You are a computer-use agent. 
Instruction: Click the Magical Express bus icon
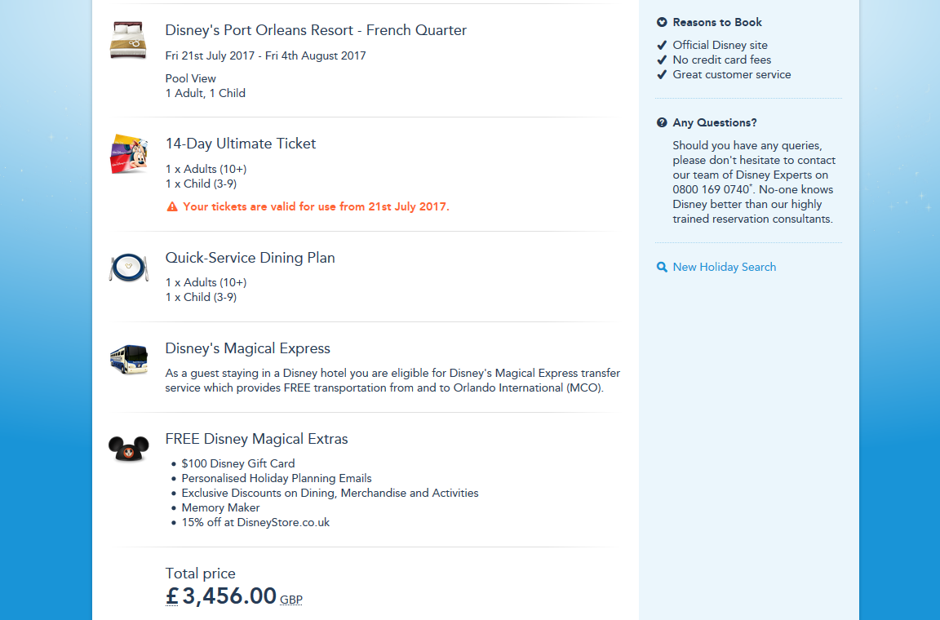(128, 358)
